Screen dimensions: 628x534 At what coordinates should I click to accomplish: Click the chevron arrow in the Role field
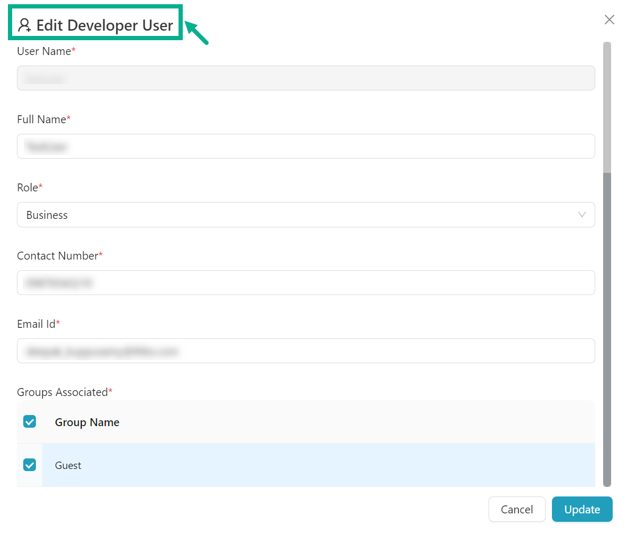(x=582, y=215)
